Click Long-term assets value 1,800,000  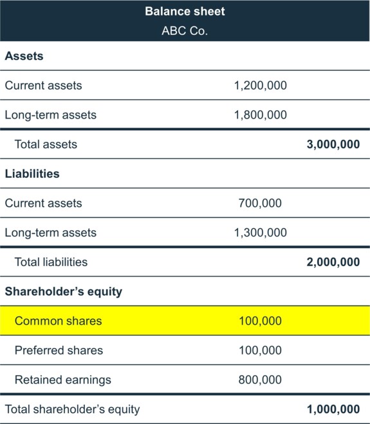[x=261, y=115]
